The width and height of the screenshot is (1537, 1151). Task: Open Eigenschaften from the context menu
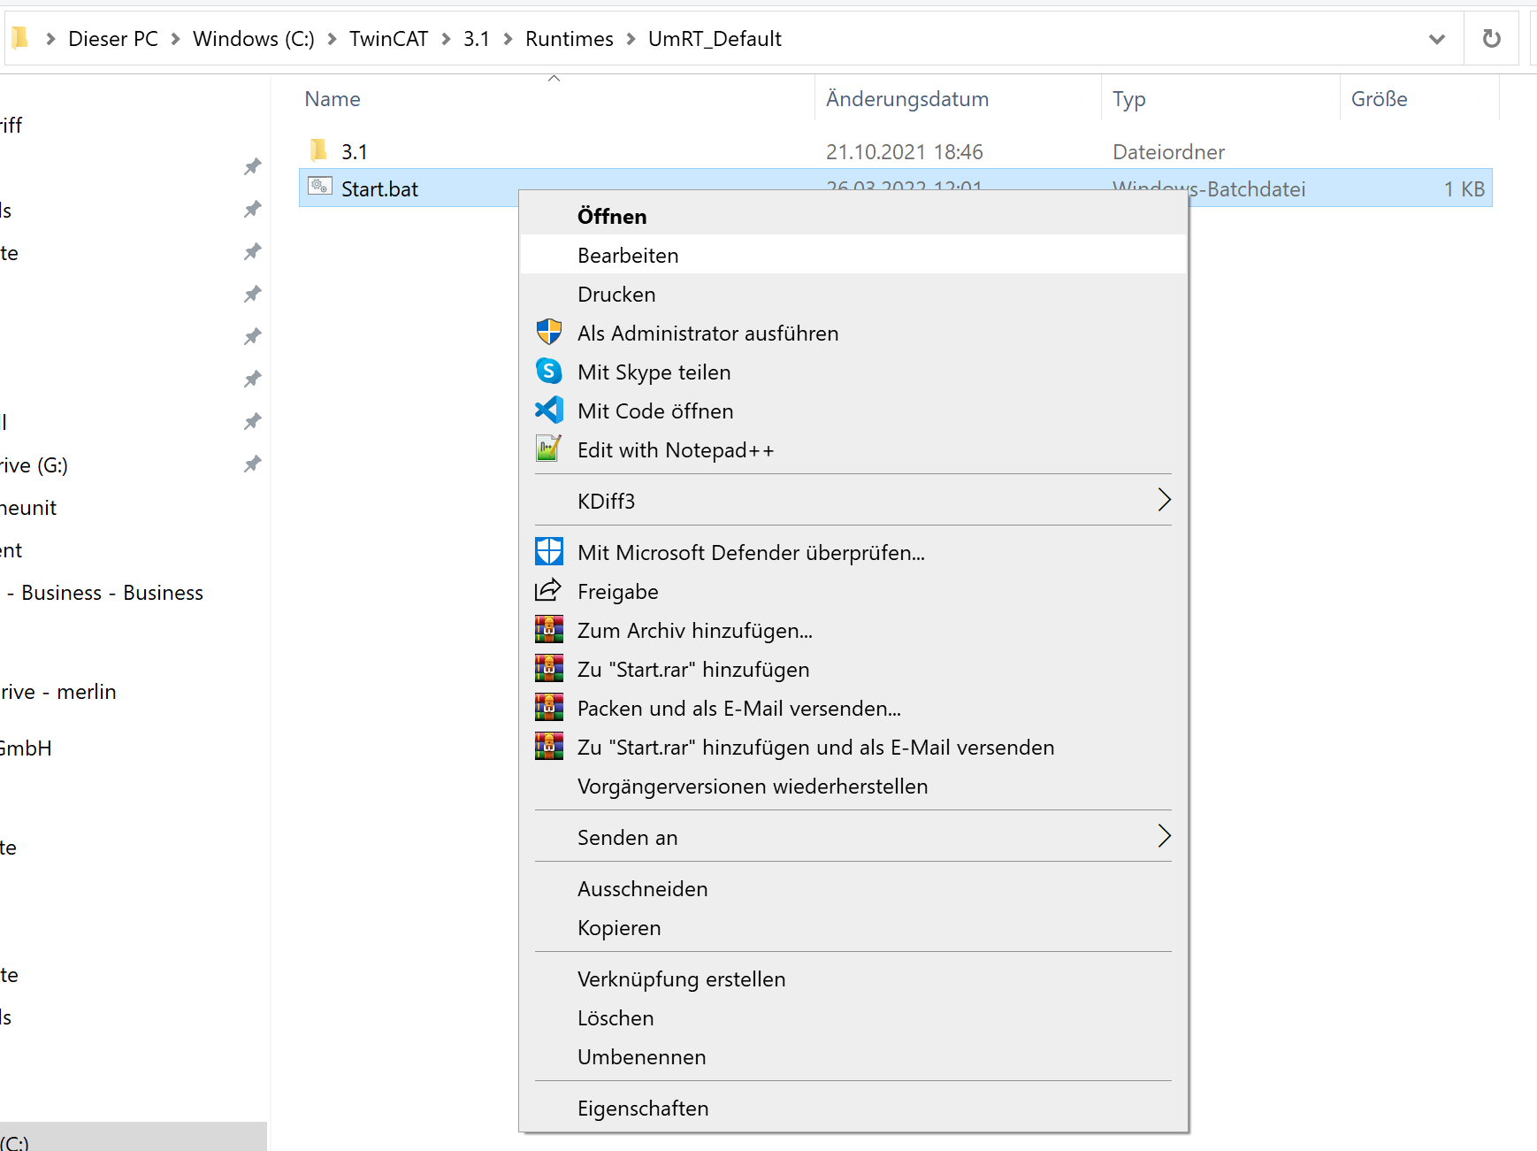[853, 1108]
